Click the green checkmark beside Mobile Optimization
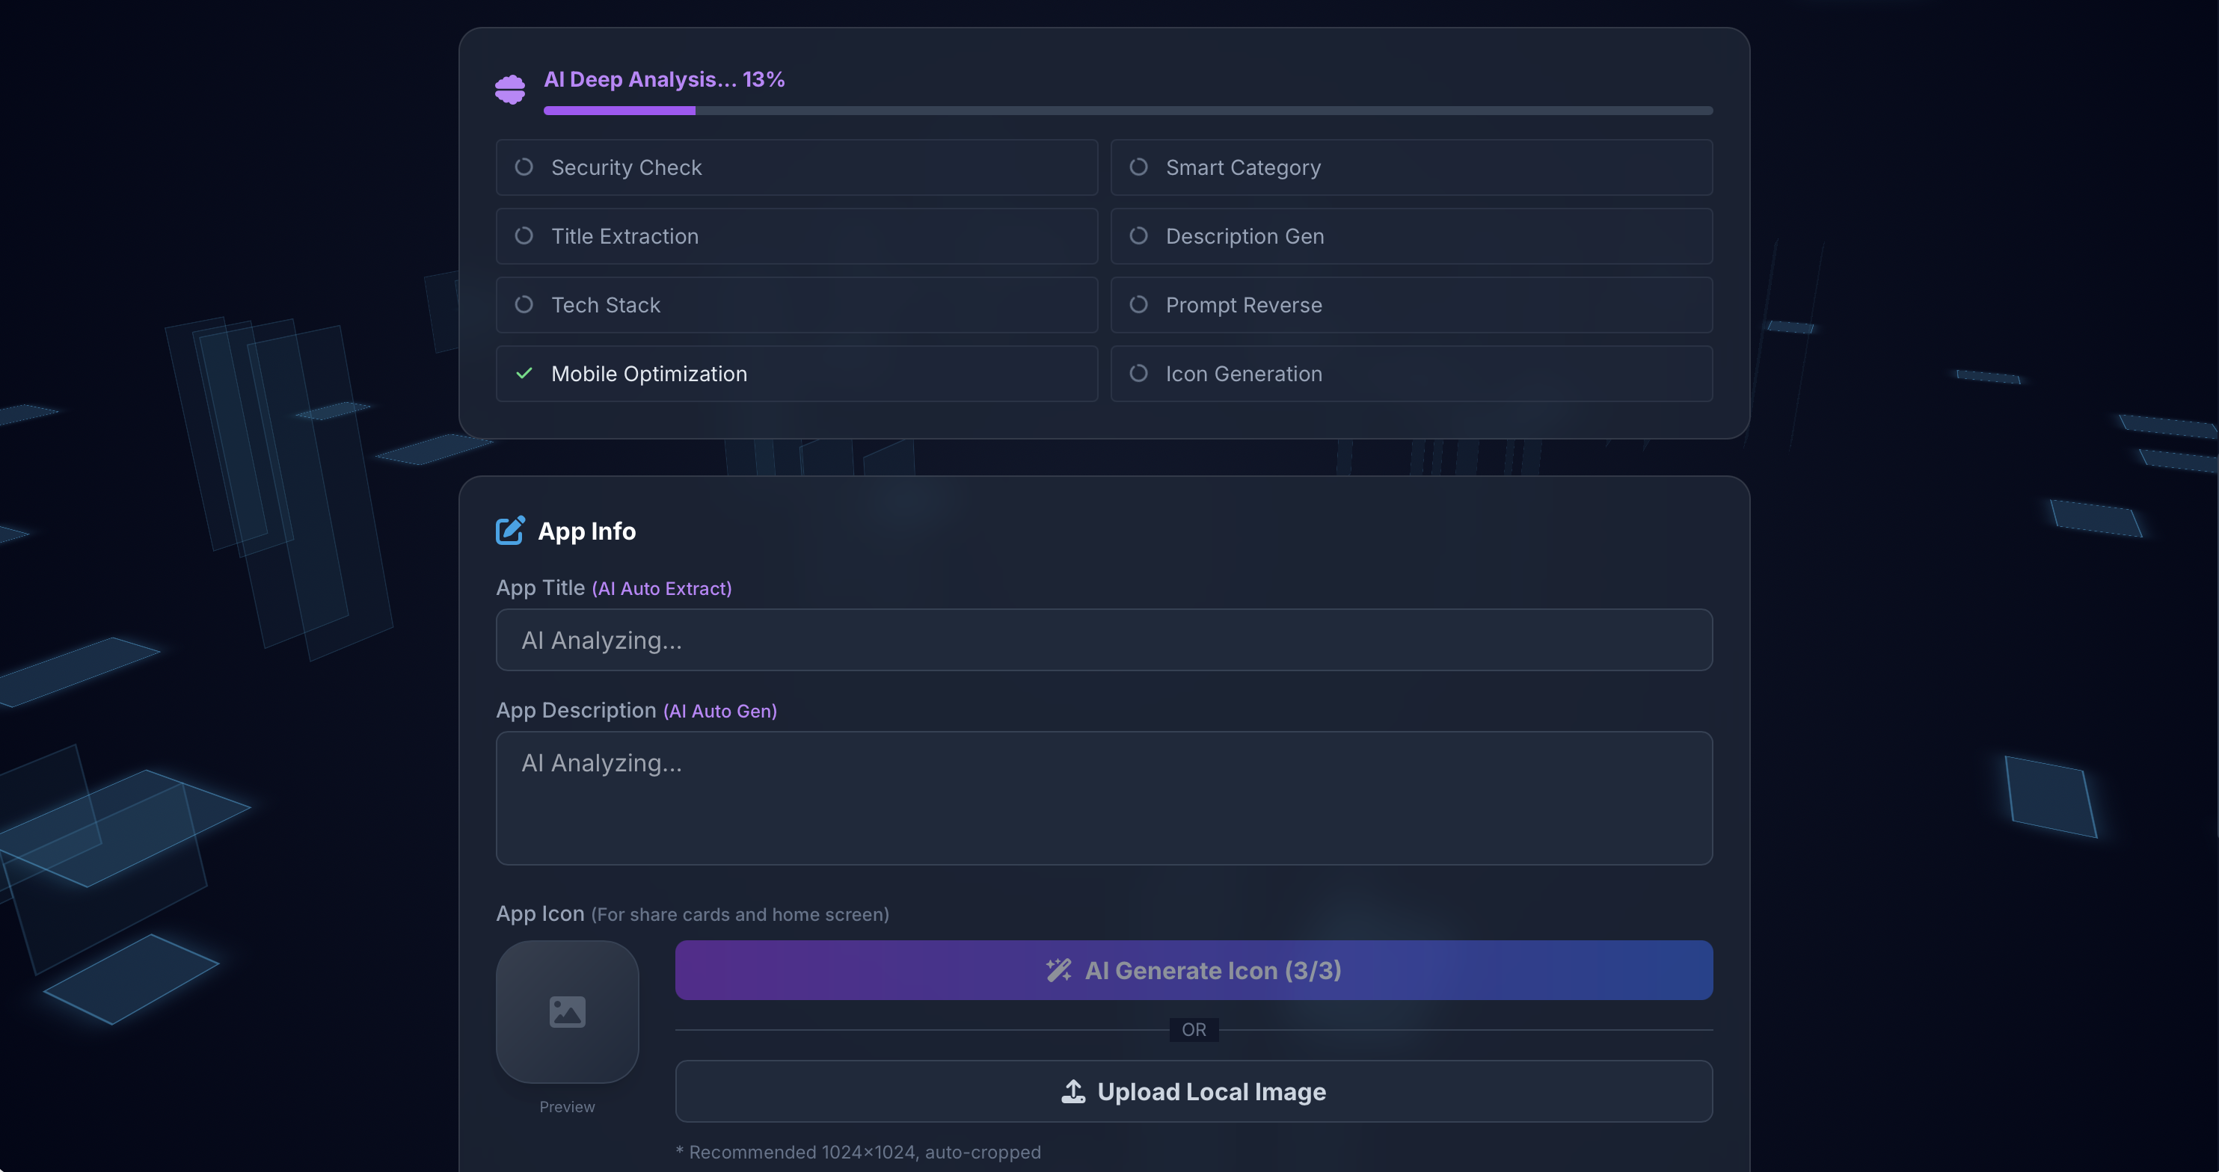 tap(524, 373)
